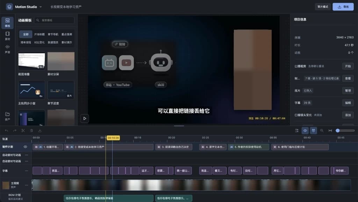Screen dimensions: 358x202
Task: Play the preview video
Action: [x=85, y=118]
